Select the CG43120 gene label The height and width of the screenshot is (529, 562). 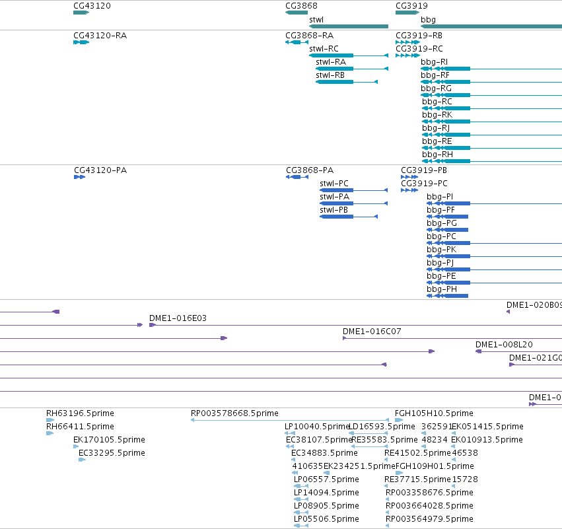point(92,6)
